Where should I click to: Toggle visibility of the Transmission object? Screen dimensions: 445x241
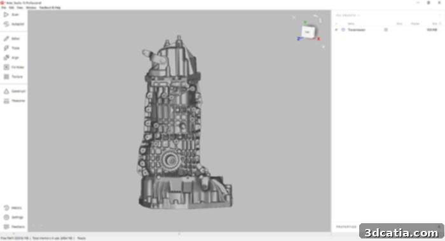pos(336,30)
